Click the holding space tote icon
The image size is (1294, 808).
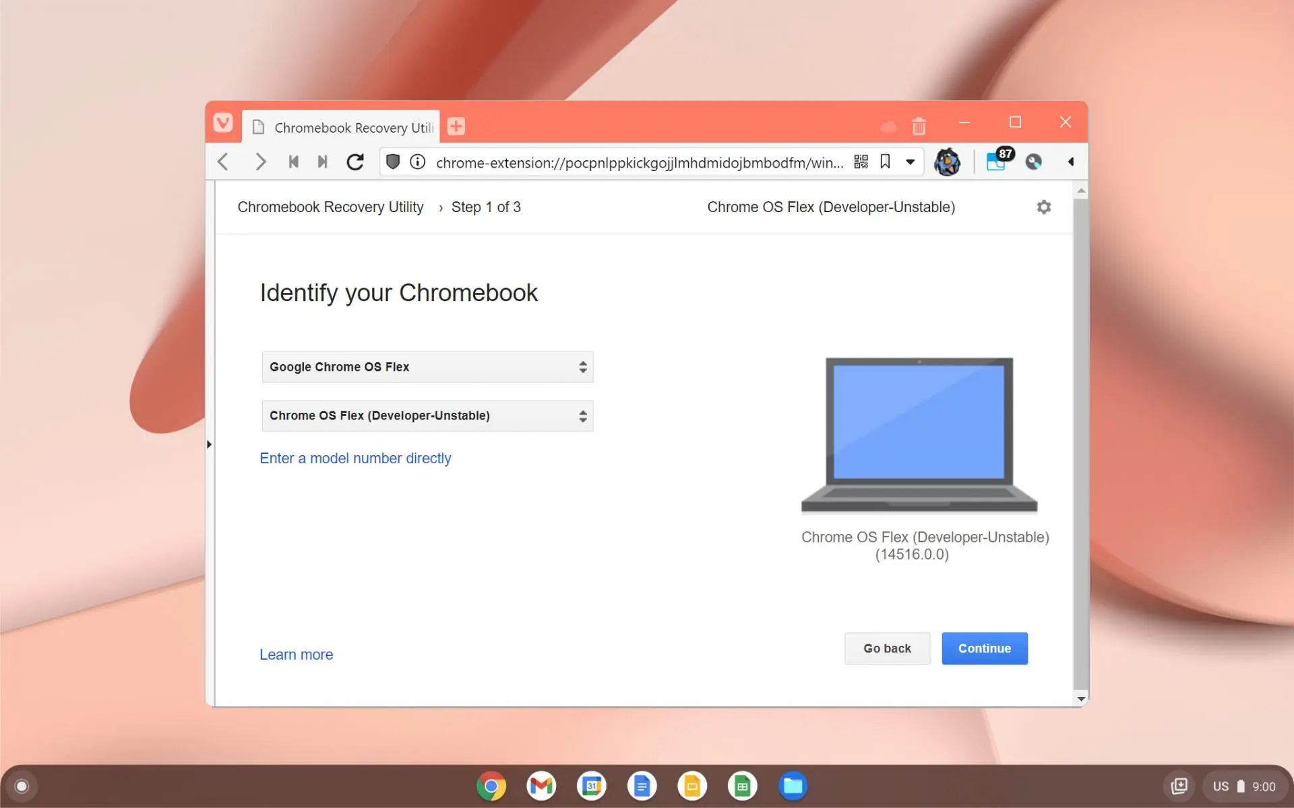(1179, 786)
